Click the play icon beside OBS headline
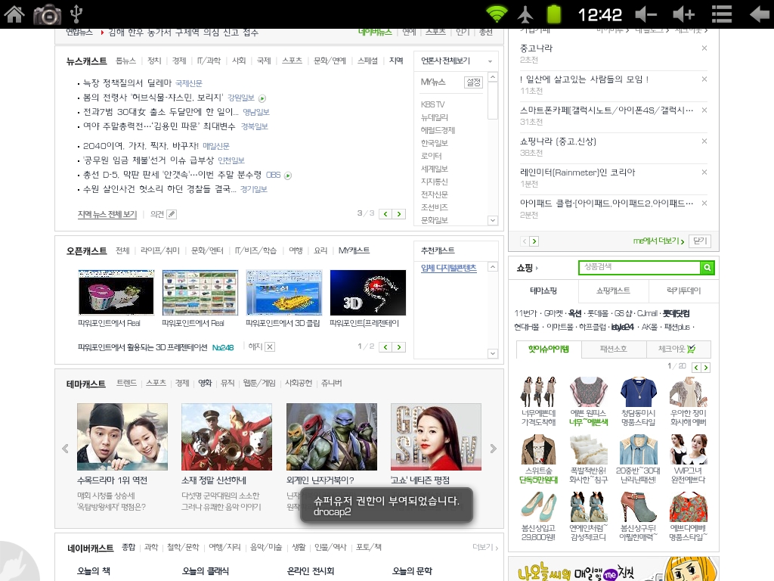This screenshot has width=774, height=581. [288, 176]
